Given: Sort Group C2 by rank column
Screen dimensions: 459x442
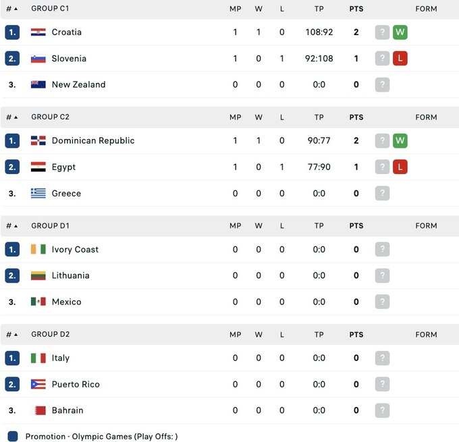Looking at the screenshot, I should [x=12, y=117].
